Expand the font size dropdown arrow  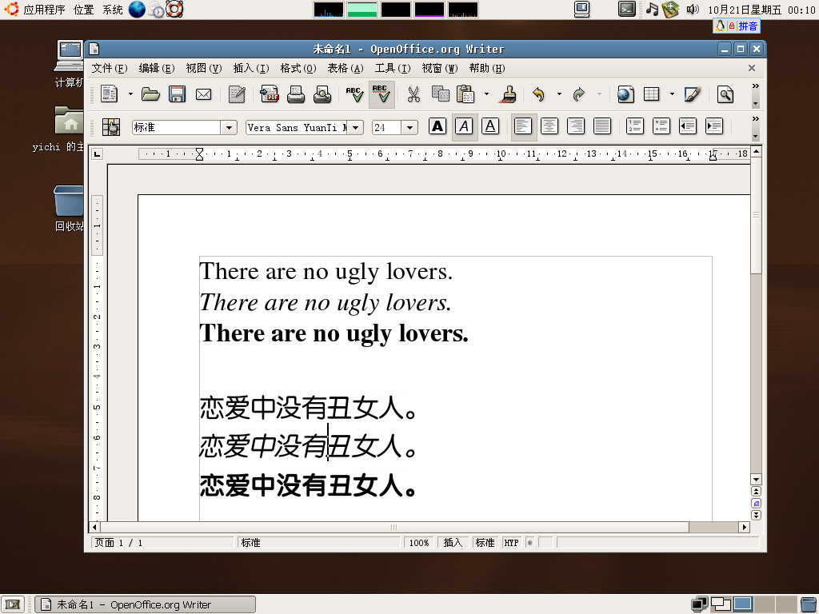tap(409, 127)
